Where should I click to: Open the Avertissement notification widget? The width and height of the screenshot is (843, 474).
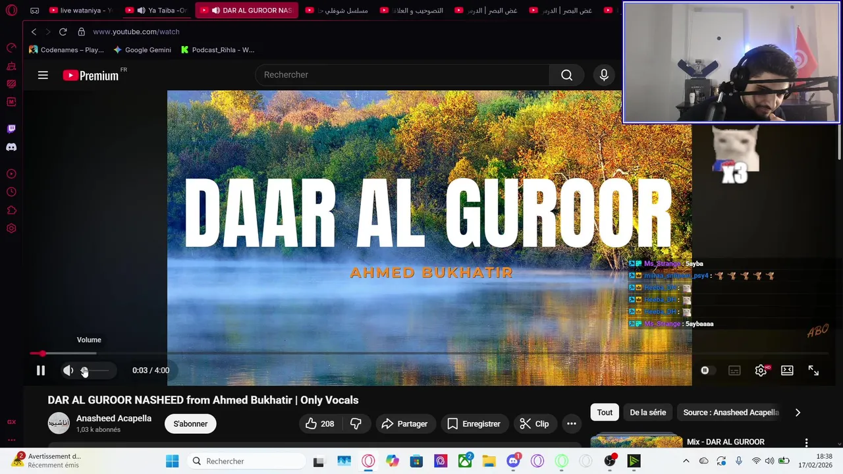tap(47, 461)
